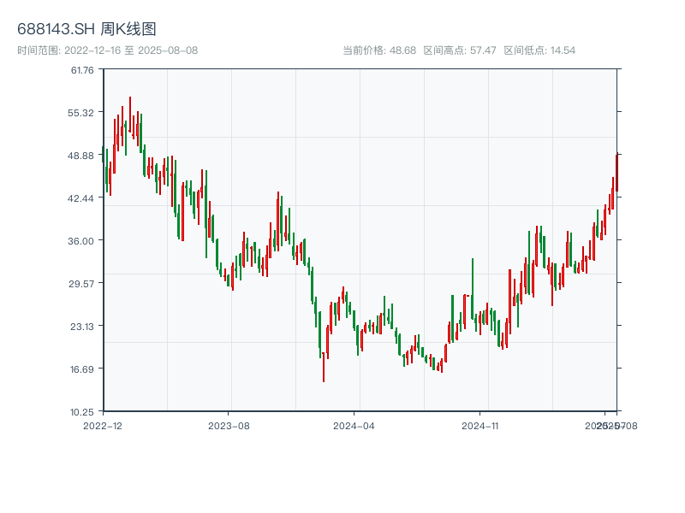Viewport: 685px width, 513px height.
Task: Click the 2022-12 x-axis date label
Action: (103, 425)
